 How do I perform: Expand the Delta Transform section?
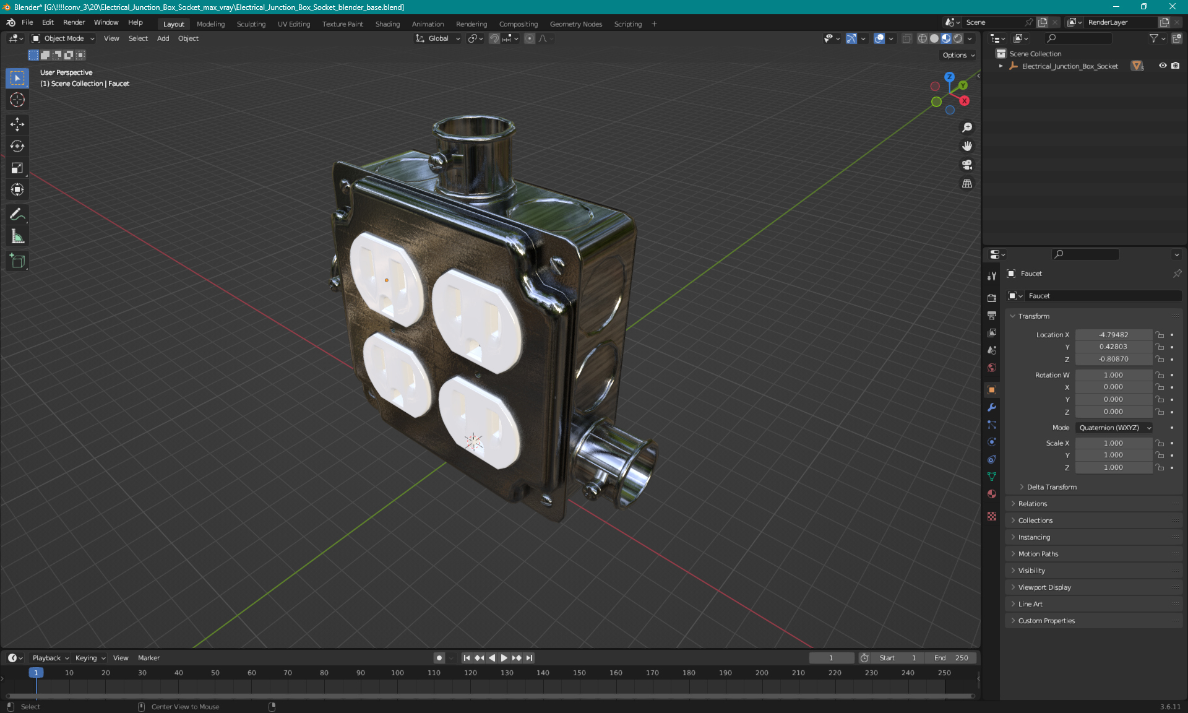(1051, 487)
